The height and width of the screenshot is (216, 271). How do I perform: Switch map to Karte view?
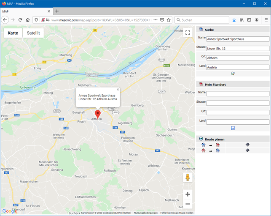(x=13, y=33)
